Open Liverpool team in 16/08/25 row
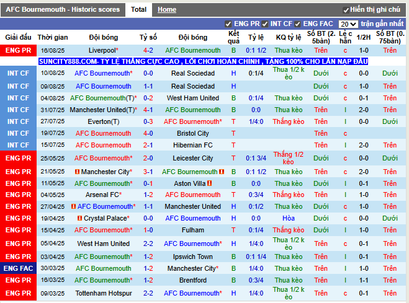 click(x=102, y=51)
